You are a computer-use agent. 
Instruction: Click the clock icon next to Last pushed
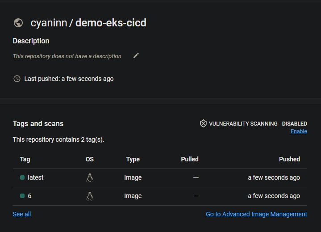coord(17,79)
